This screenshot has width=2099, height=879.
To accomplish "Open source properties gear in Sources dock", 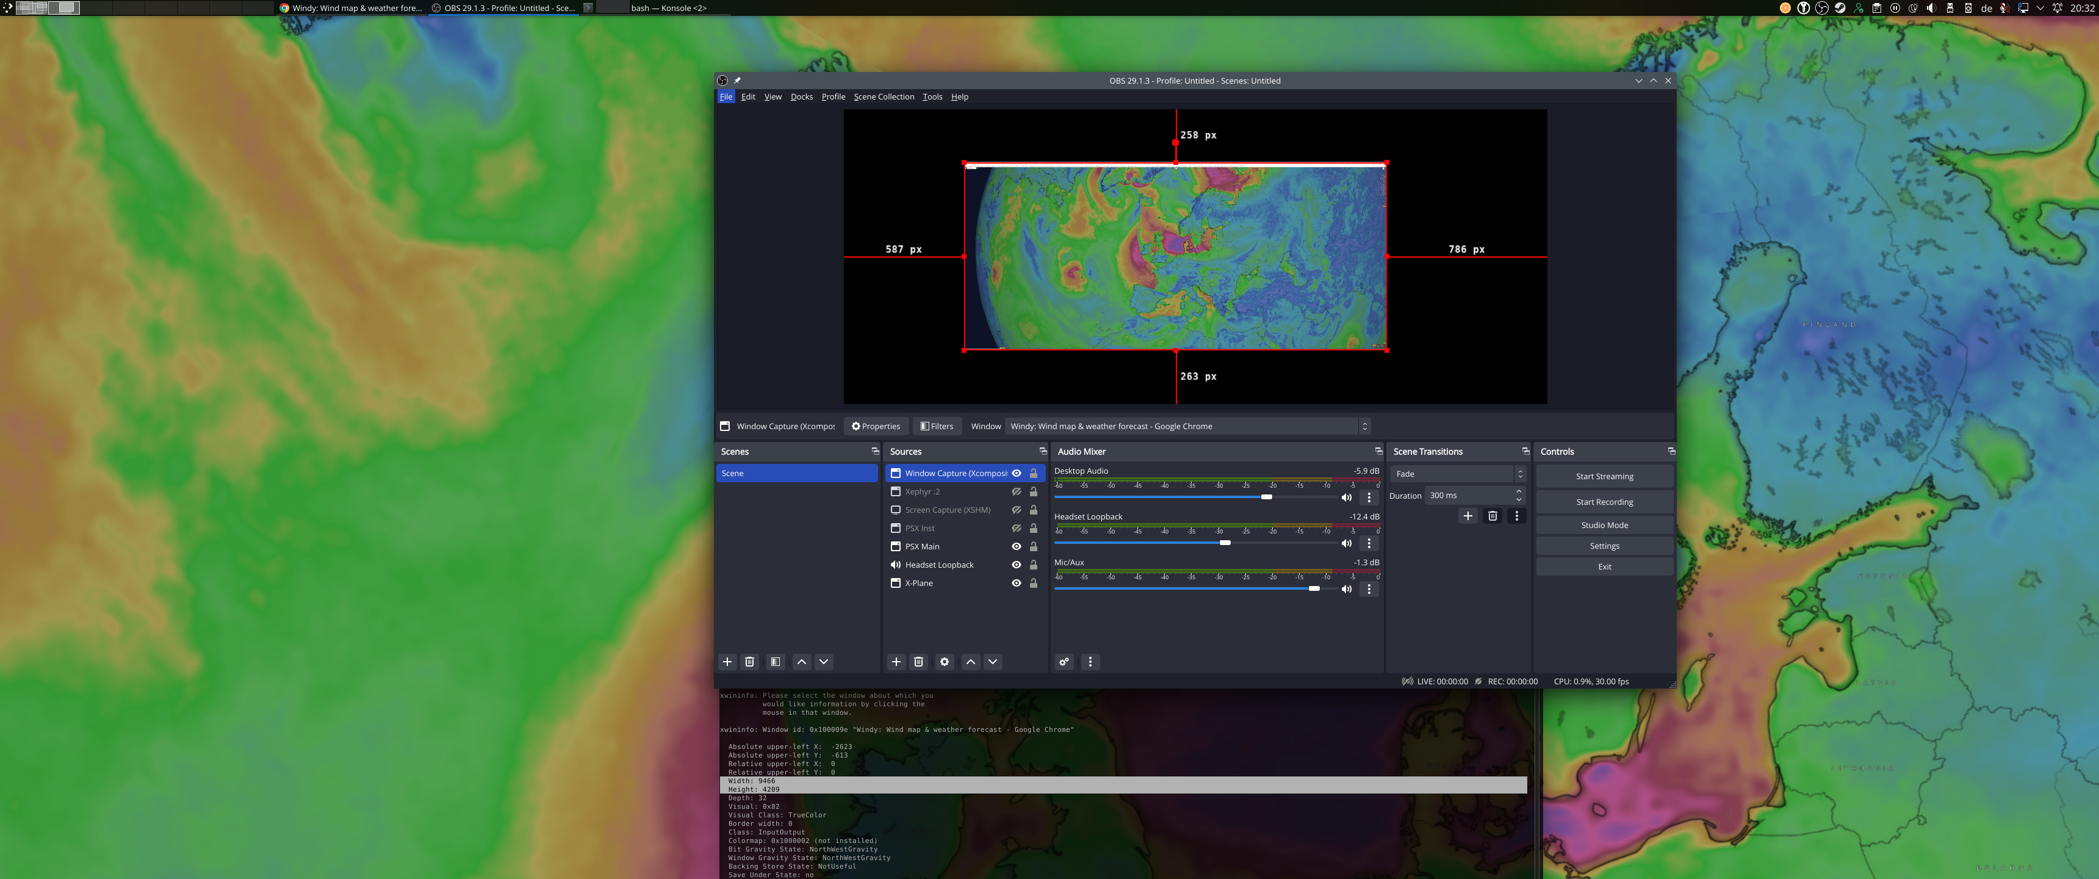I will pyautogui.click(x=943, y=661).
